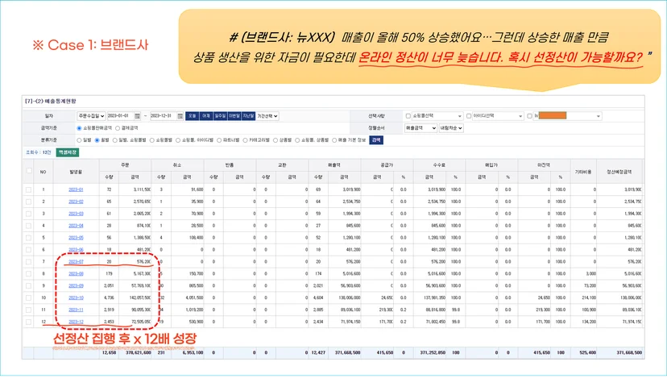The width and height of the screenshot is (667, 391).
Task: Open the 기간선택 period dropdown
Action: 267,116
